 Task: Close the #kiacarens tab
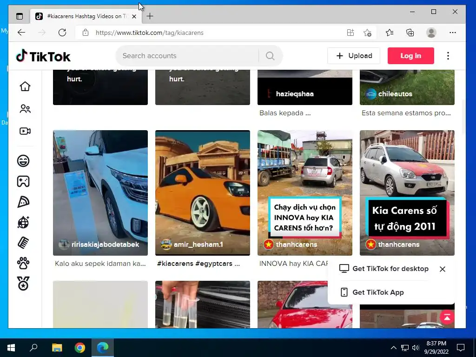pos(134,16)
